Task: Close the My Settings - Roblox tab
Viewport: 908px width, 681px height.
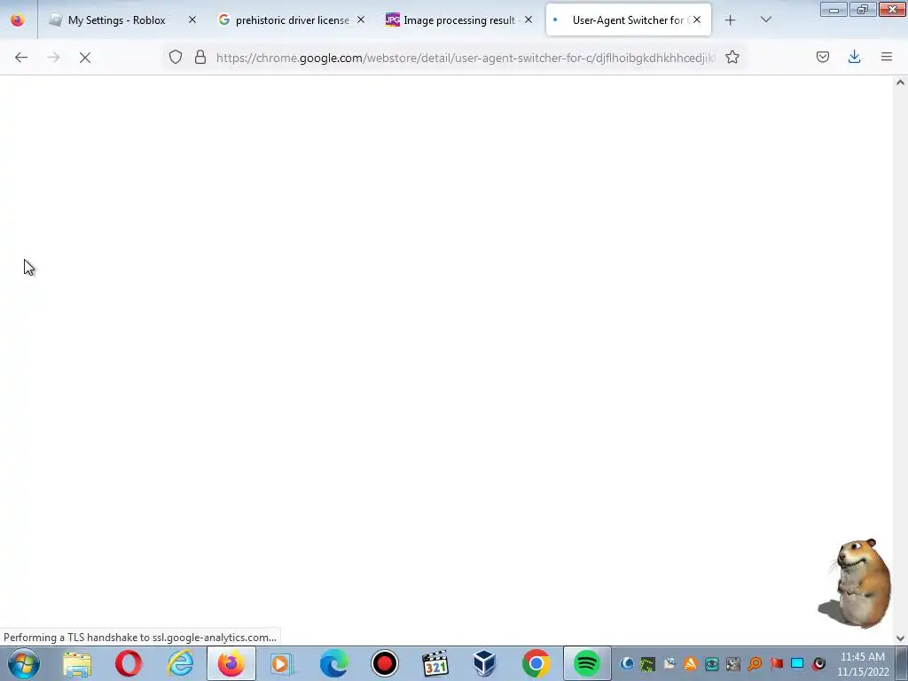Action: coord(192,20)
